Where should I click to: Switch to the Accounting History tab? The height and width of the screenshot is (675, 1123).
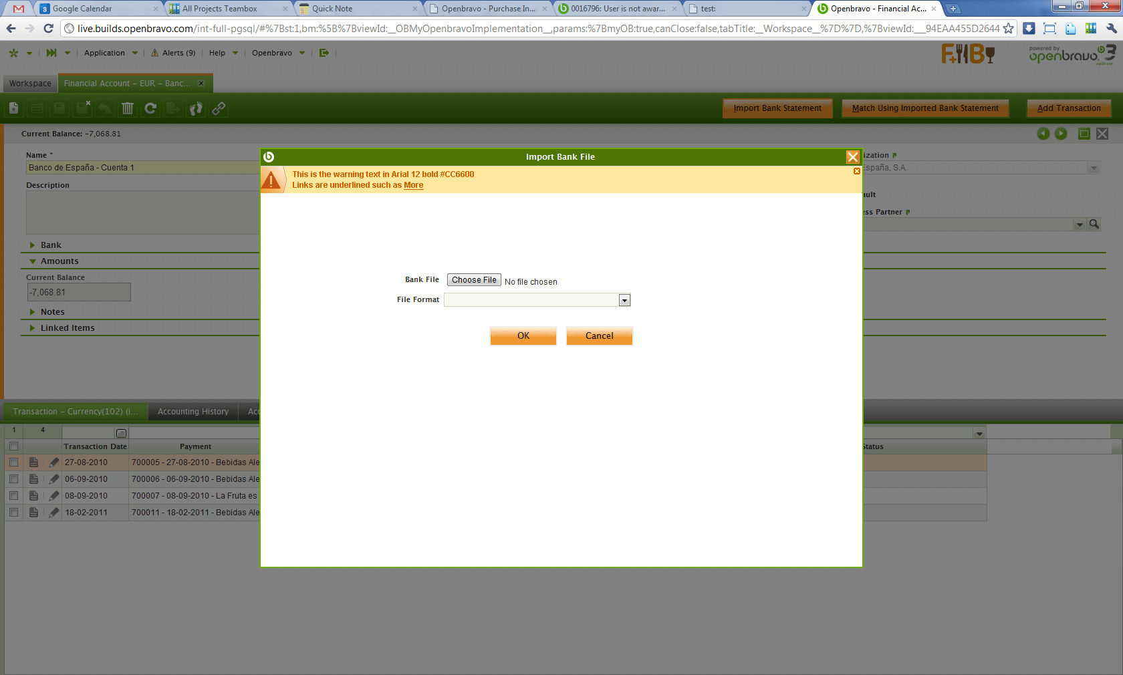193,412
